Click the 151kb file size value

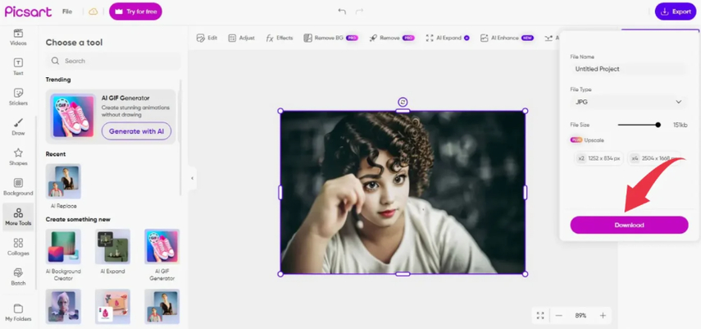click(680, 125)
